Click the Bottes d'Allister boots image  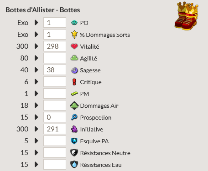(186, 16)
